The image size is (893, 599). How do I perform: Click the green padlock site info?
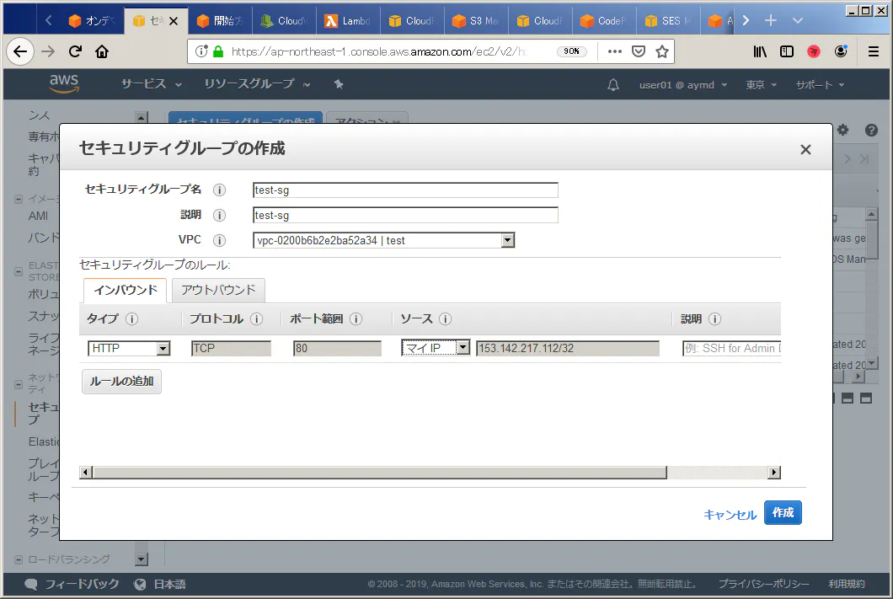pos(218,52)
